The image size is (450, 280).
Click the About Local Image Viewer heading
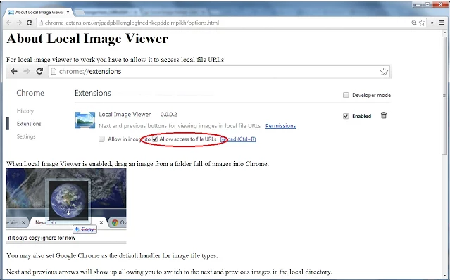(x=87, y=39)
